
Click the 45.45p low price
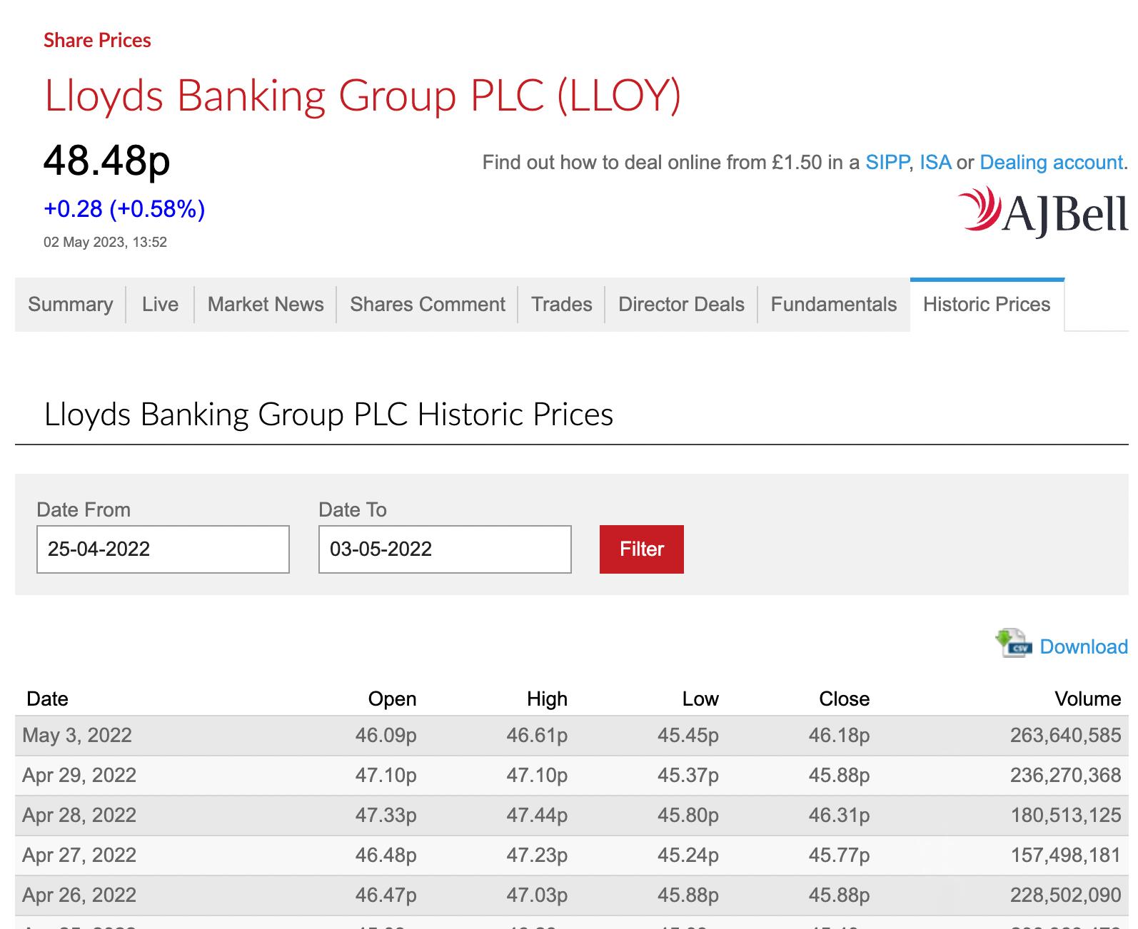point(688,736)
